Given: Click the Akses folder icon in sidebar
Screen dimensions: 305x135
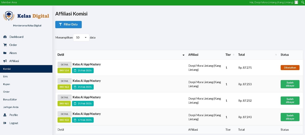Looking at the screenshot, I should (x=5, y=53).
